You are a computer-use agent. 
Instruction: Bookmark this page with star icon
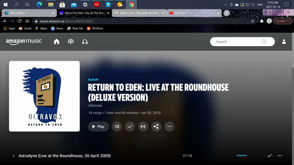pyautogui.click(x=253, y=21)
